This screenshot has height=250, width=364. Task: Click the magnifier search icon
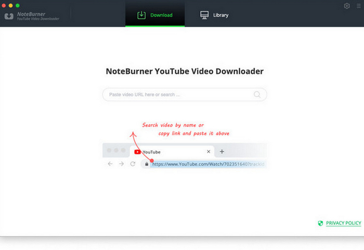click(257, 95)
